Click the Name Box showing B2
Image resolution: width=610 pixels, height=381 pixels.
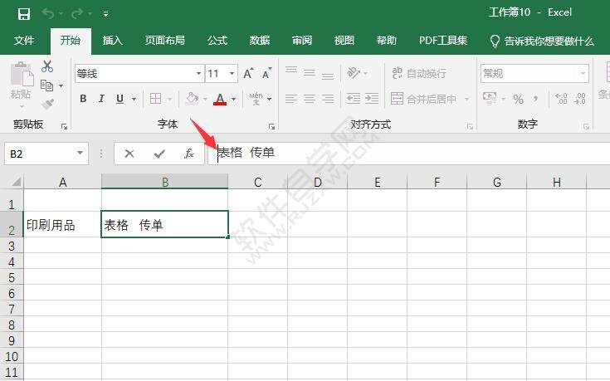(x=46, y=154)
